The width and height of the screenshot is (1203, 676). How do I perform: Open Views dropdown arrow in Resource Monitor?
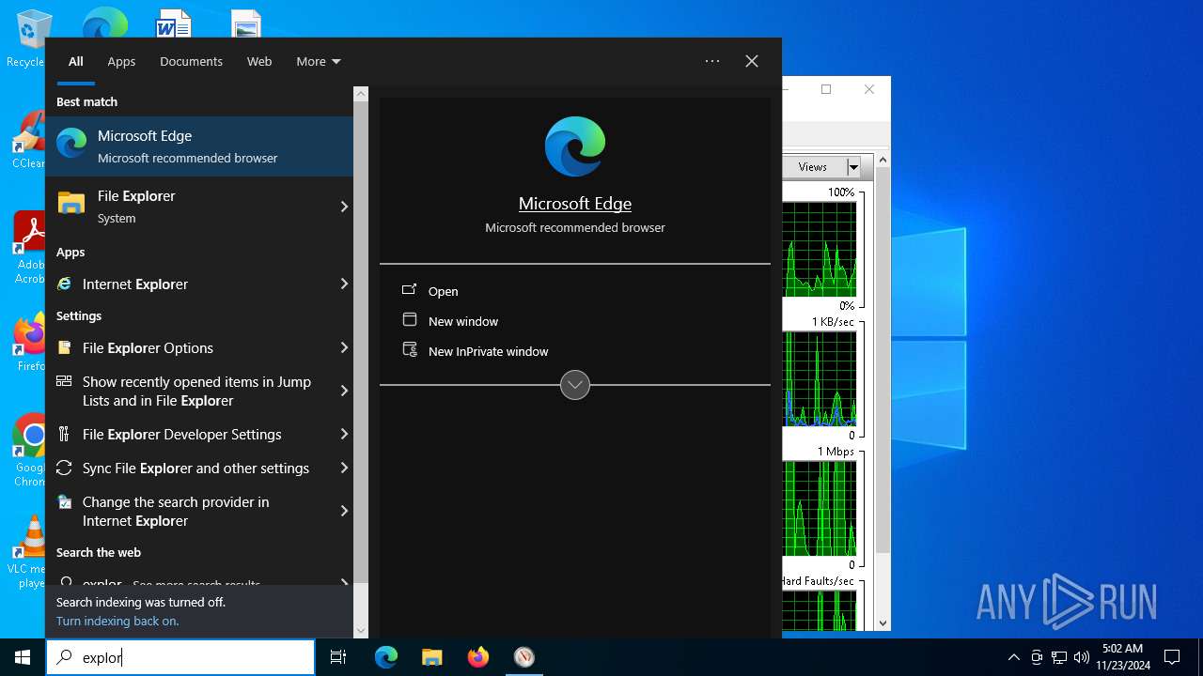[x=853, y=167]
